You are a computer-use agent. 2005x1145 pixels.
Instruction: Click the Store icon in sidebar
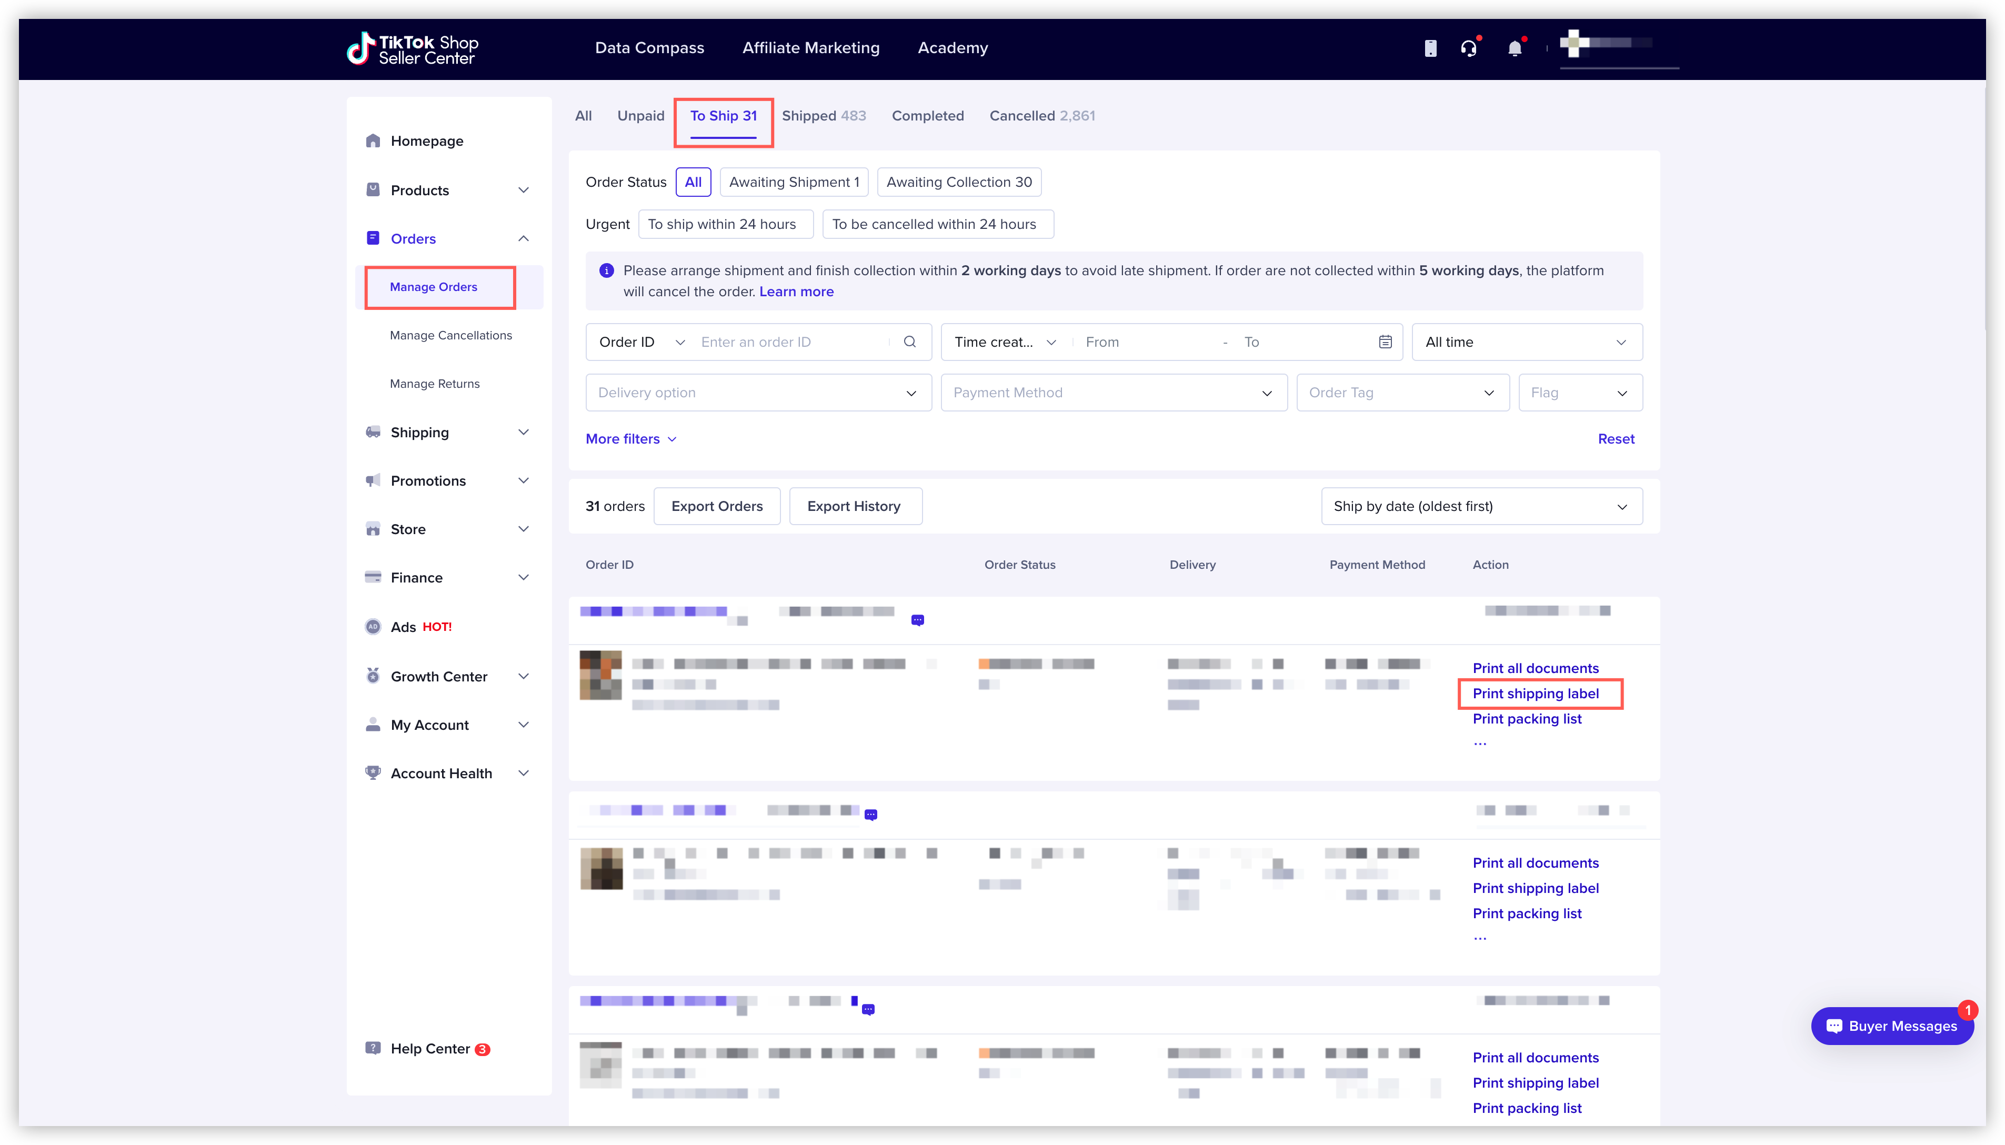[373, 529]
